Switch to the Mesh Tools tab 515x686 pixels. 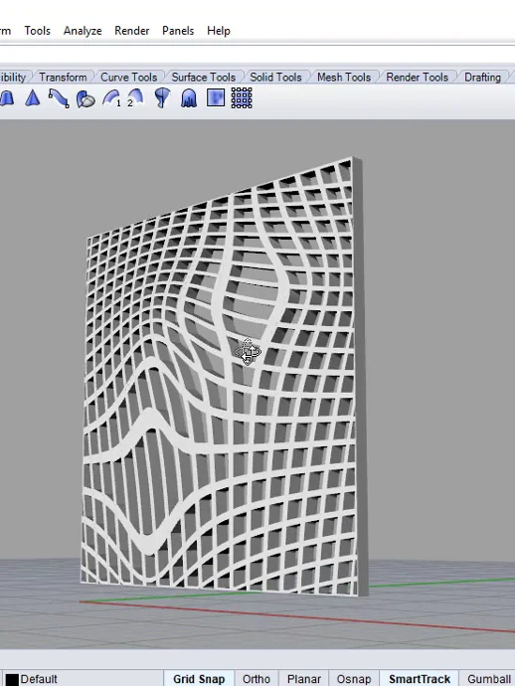point(344,77)
